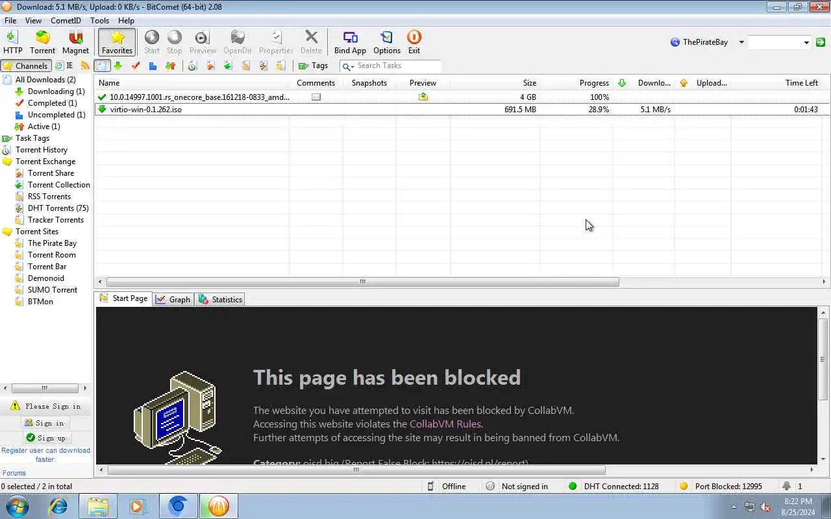Open the Search Tasks magnifier dropdown
831x519 pixels.
[x=347, y=66]
